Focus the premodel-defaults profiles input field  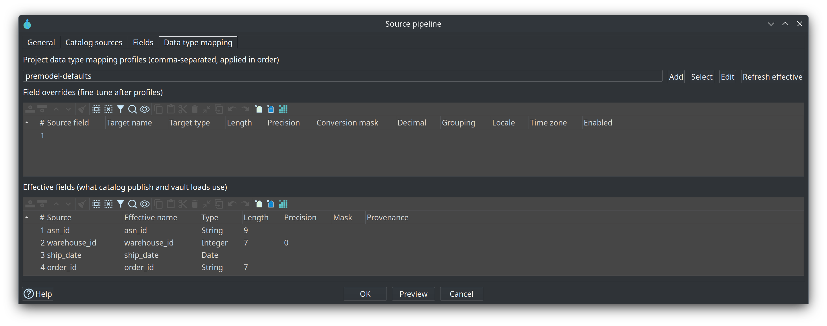(343, 76)
